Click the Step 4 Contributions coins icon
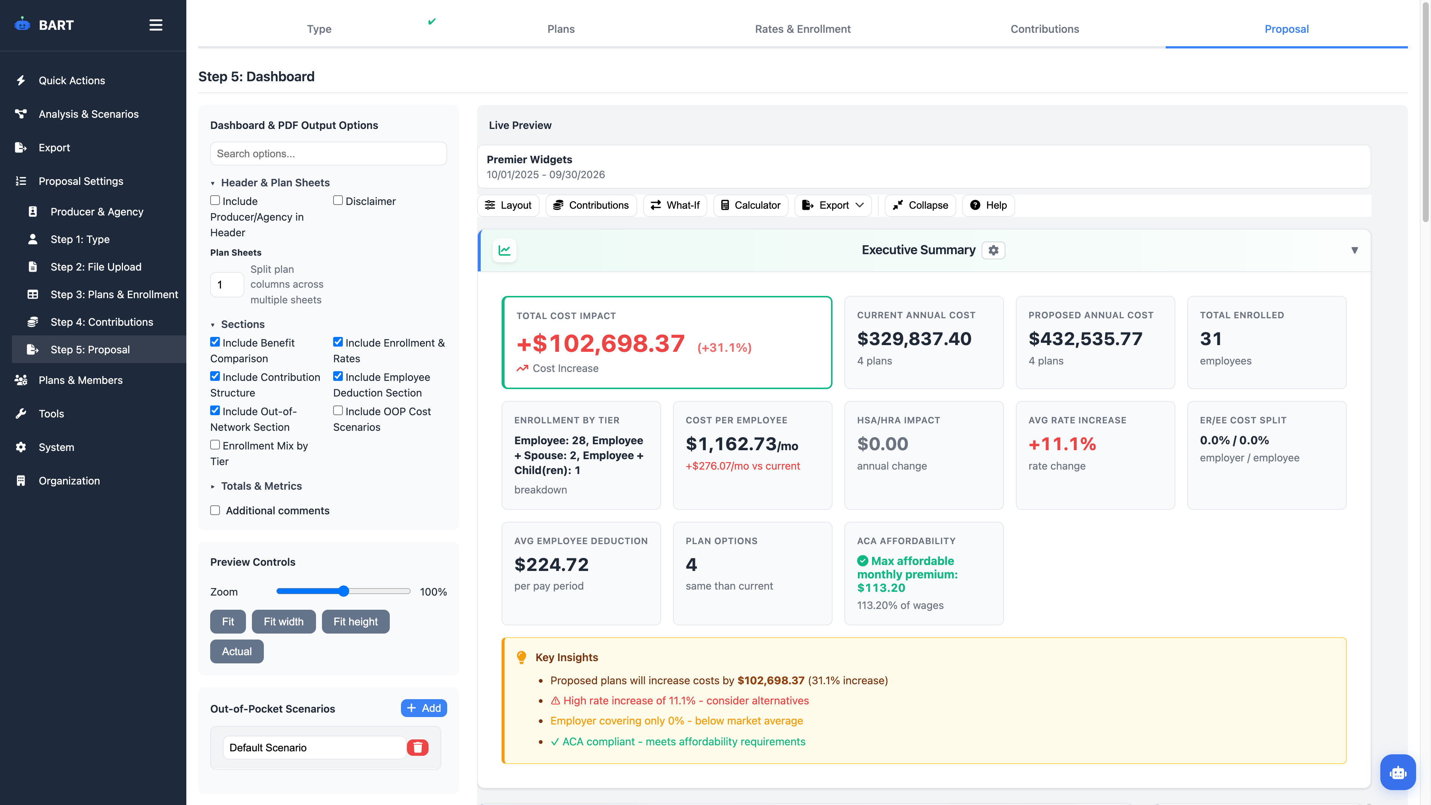The width and height of the screenshot is (1431, 805). coord(33,322)
